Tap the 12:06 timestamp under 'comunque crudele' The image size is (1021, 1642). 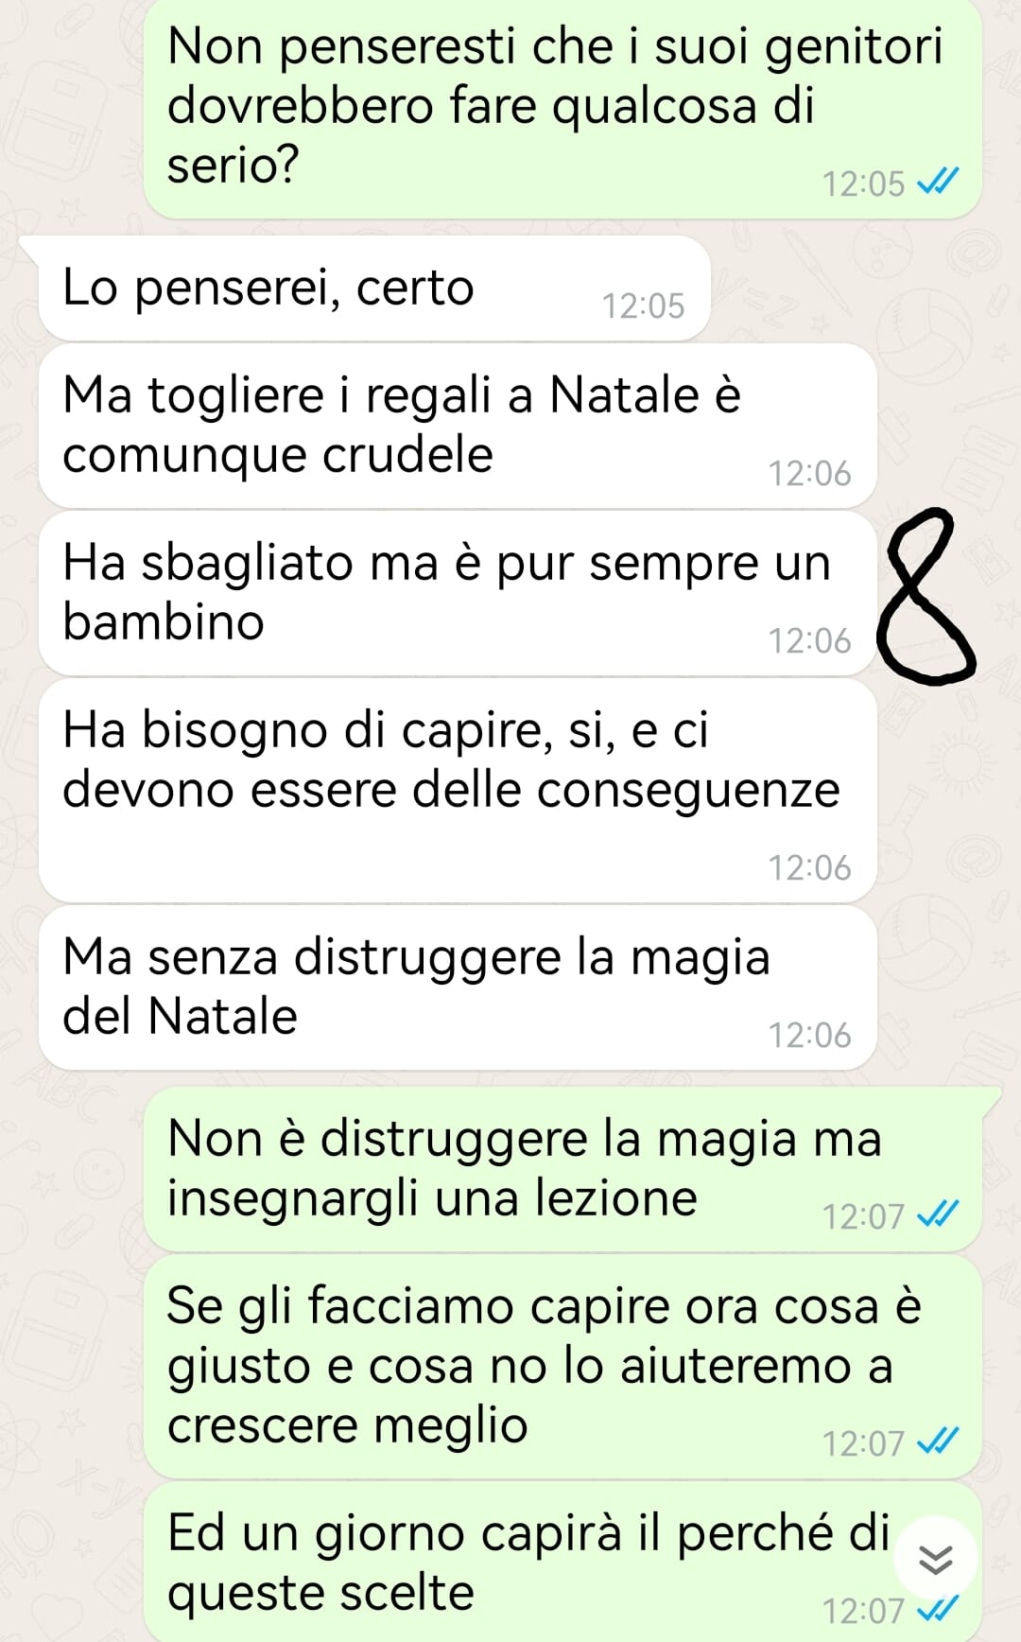click(x=809, y=474)
